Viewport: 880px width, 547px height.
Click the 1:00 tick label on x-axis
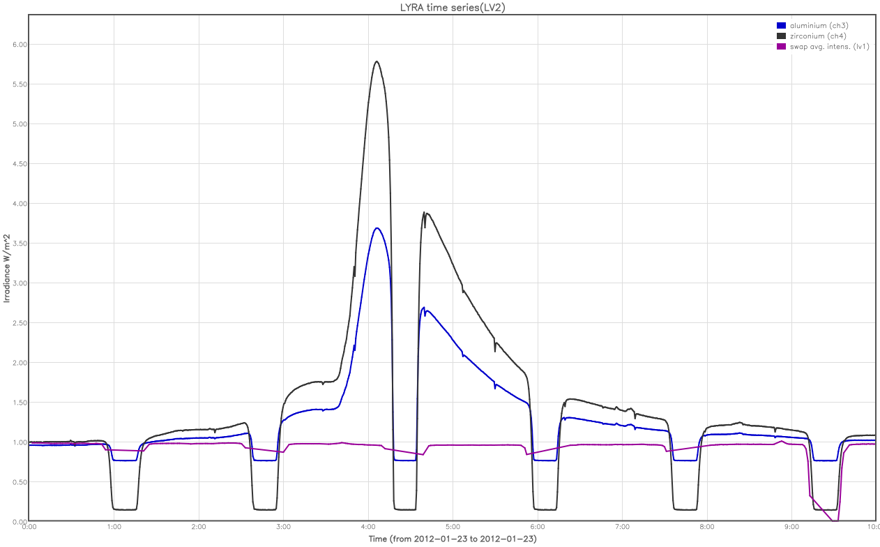click(114, 527)
